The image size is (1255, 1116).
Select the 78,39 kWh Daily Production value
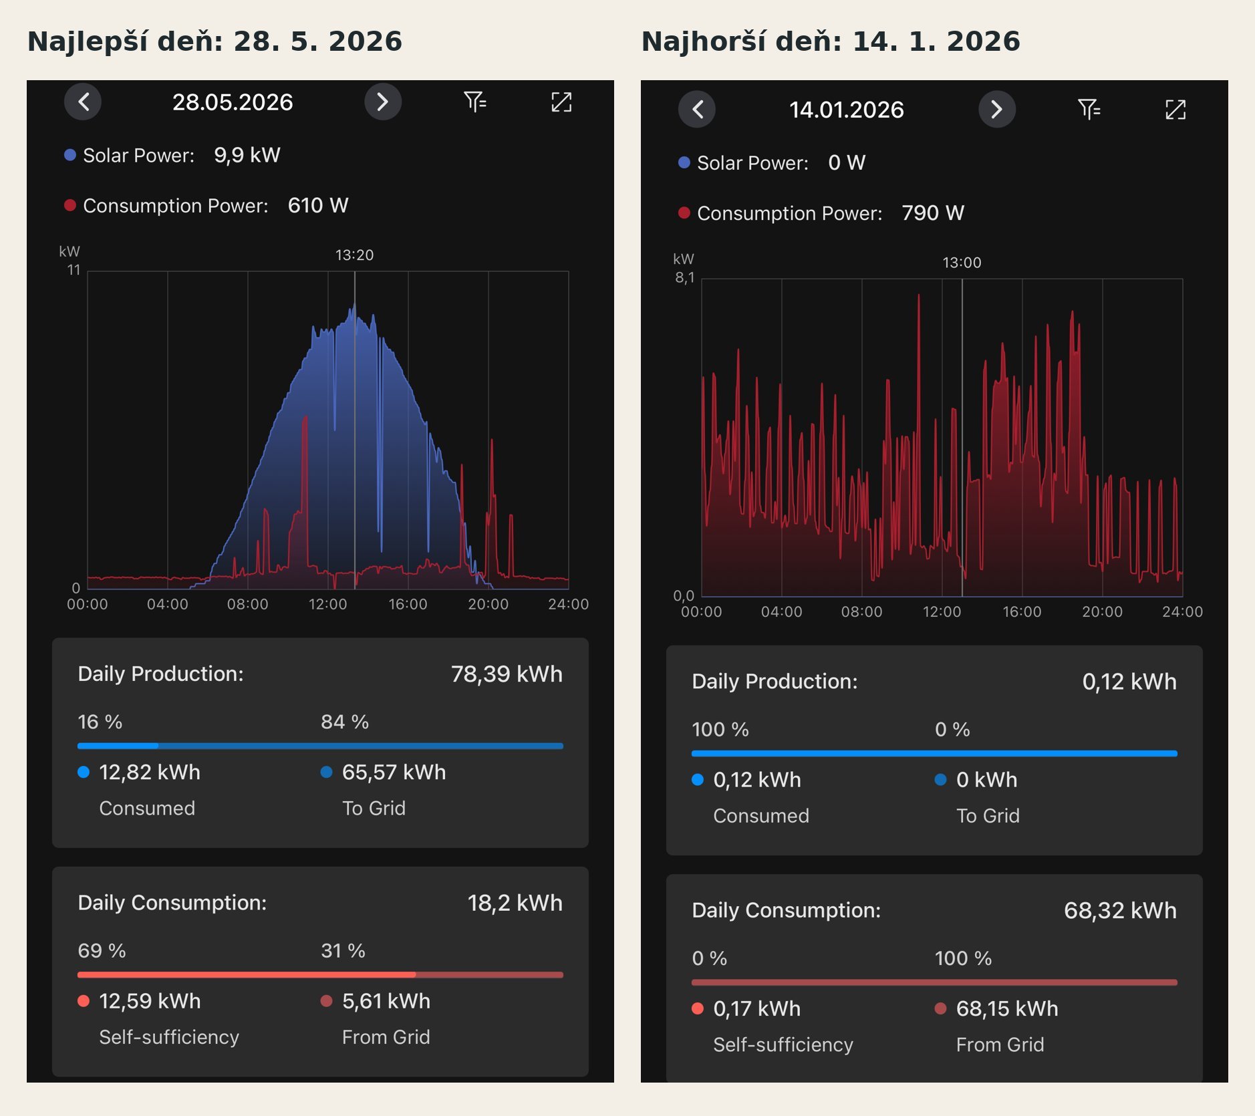pyautogui.click(x=507, y=674)
